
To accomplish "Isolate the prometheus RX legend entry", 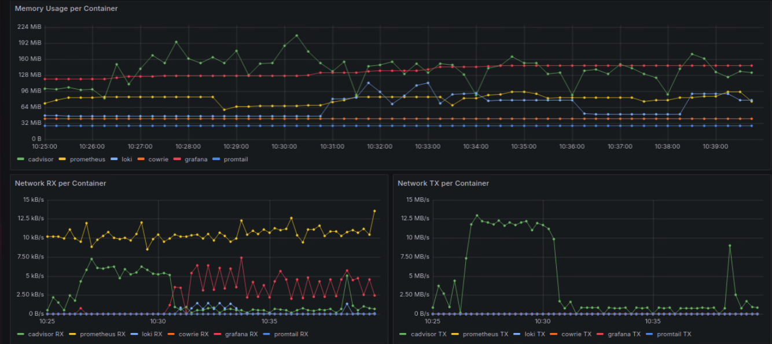I will (x=102, y=334).
